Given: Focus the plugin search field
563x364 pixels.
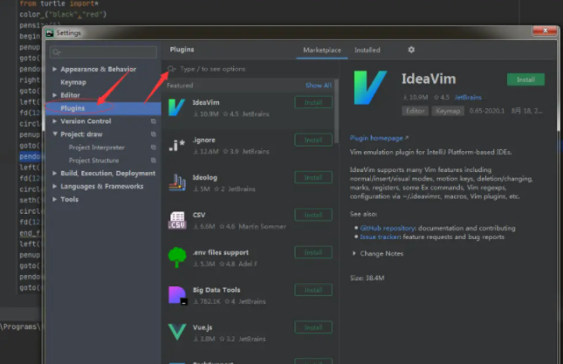Looking at the screenshot, I should coord(251,69).
